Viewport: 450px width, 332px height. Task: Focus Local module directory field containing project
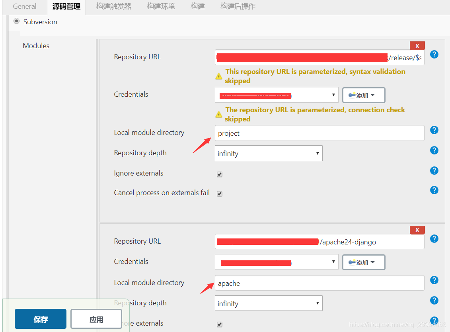(319, 133)
